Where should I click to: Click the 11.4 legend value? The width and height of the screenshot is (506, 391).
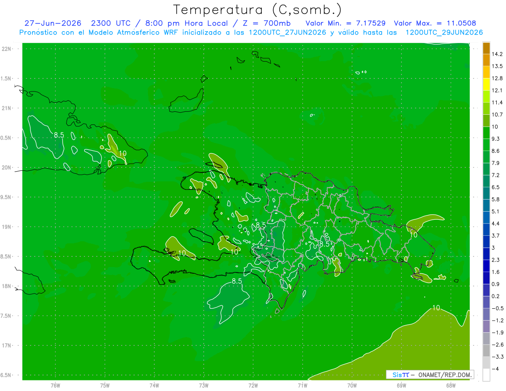tap(498, 102)
